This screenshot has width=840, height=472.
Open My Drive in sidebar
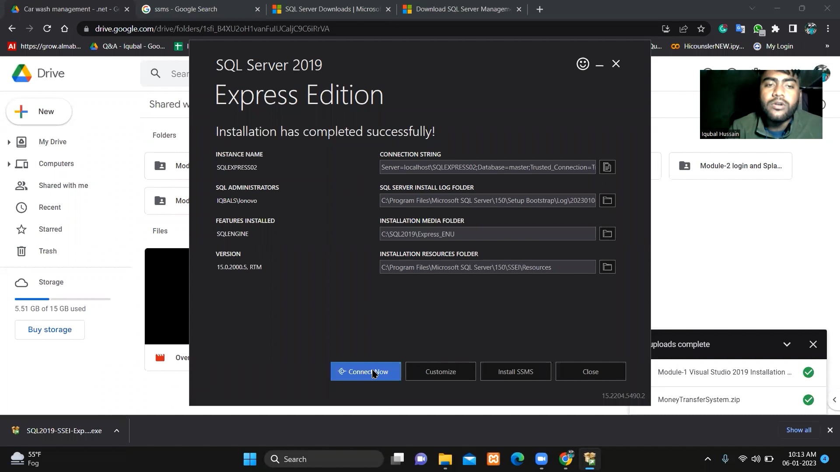click(x=52, y=142)
